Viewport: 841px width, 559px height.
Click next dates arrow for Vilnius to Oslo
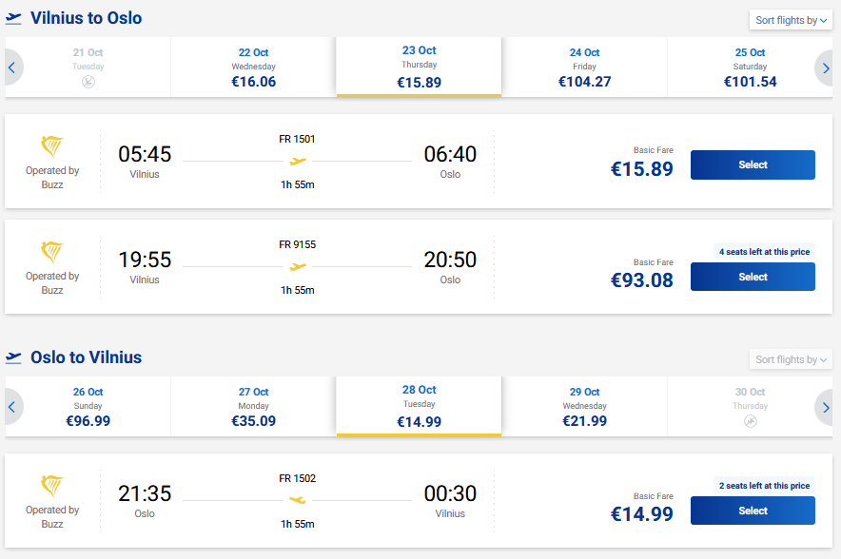coord(826,67)
